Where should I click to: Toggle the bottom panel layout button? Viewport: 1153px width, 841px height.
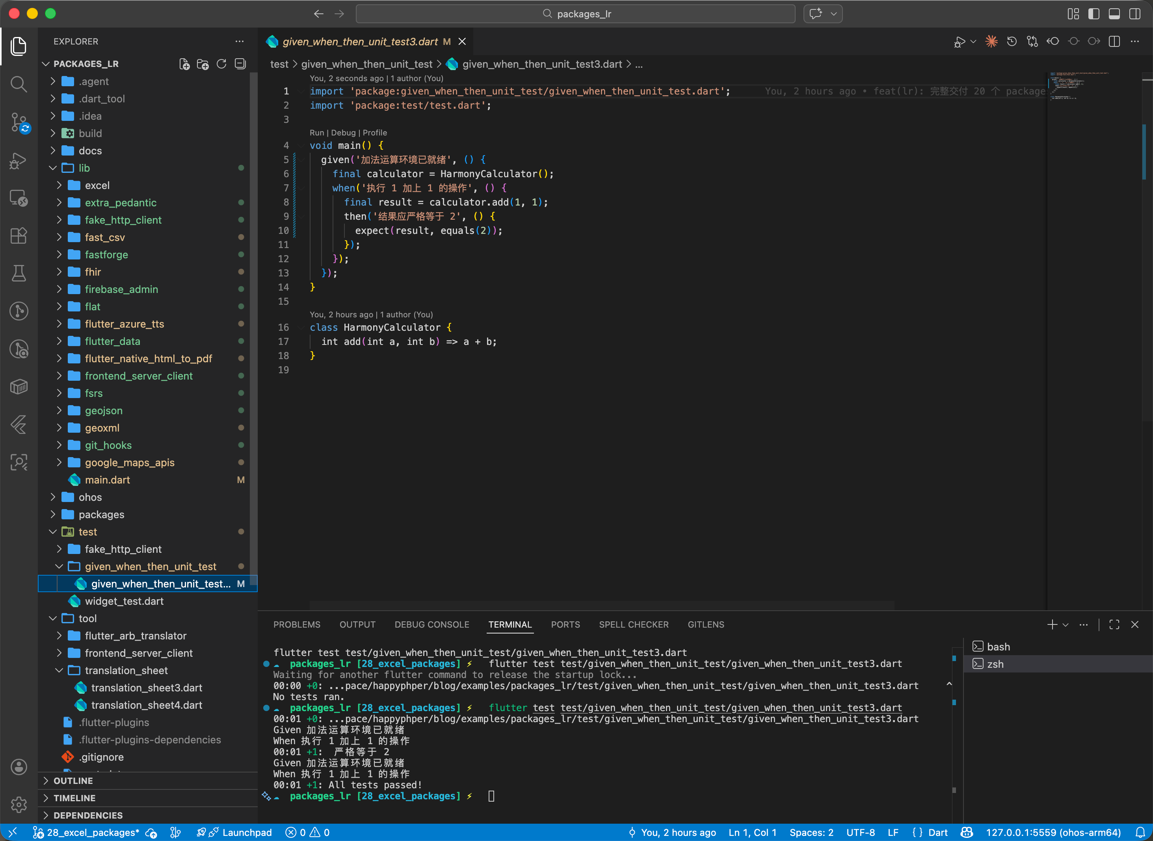point(1114,14)
